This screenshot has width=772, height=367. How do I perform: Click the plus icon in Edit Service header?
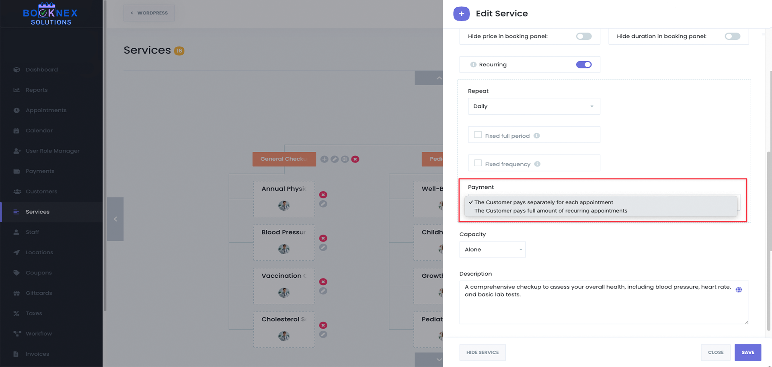tap(461, 14)
